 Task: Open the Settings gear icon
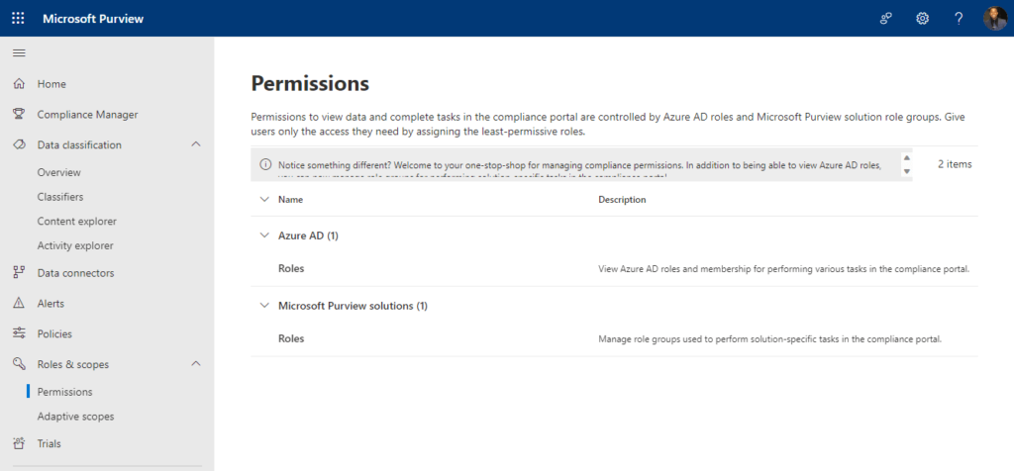click(x=922, y=18)
